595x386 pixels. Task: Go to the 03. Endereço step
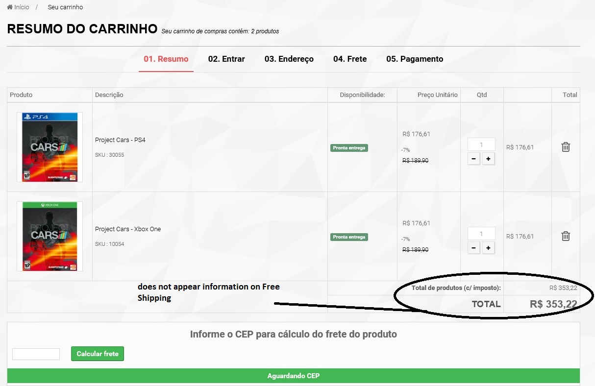289,59
